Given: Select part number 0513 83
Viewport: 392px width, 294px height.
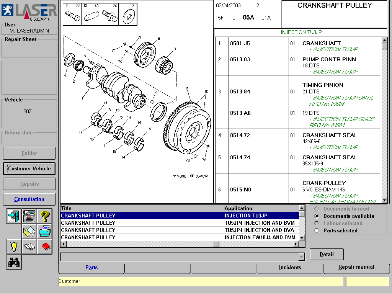Looking at the screenshot, I should [240, 59].
